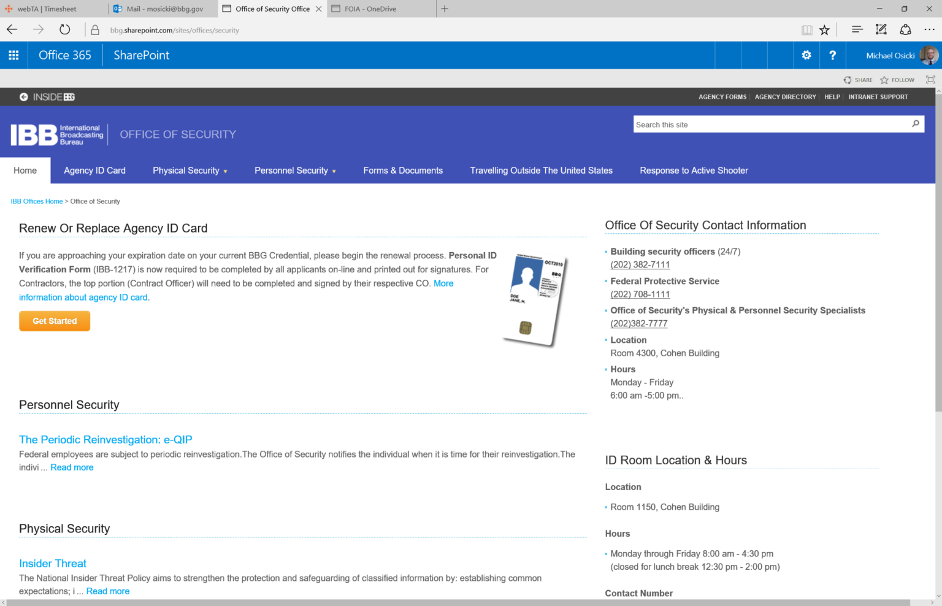Open reading view book icon

[807, 30]
